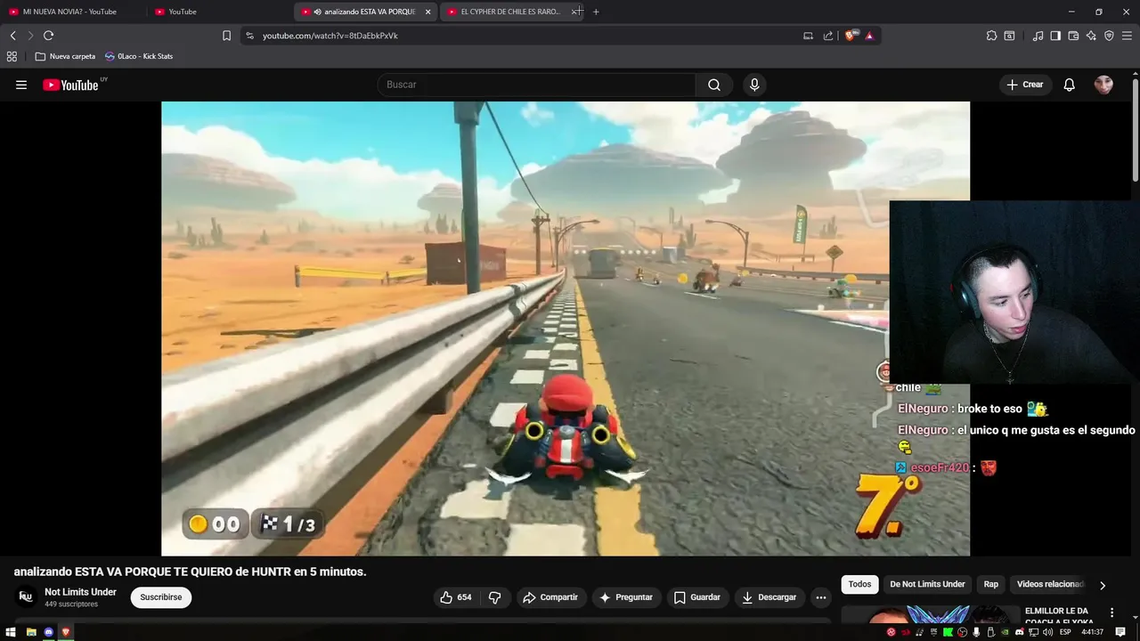Image resolution: width=1140 pixels, height=641 pixels.
Task: Open Nueva carpeta bookmark folder
Action: [x=65, y=56]
